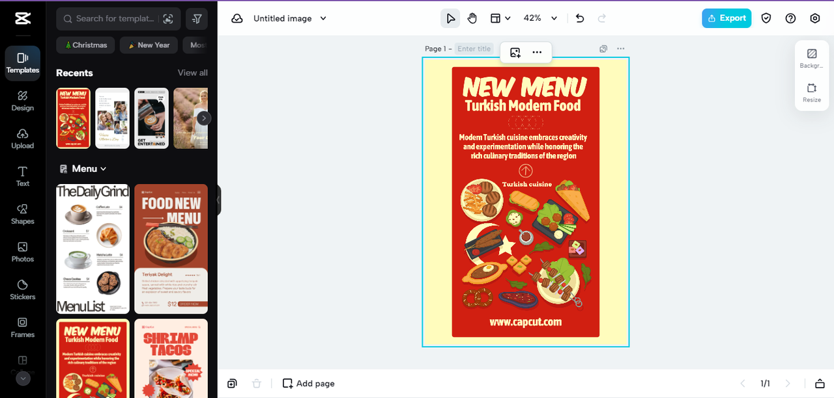Select the New Year category chip
This screenshot has height=398, width=834.
[x=149, y=45]
